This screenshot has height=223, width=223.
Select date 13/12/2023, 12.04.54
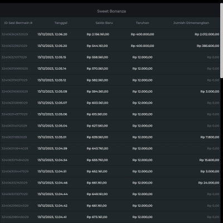coord(52,160)
